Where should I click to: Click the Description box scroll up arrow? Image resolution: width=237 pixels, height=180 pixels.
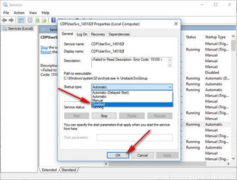170,60
